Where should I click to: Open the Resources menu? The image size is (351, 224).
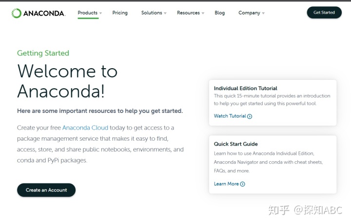(x=188, y=13)
